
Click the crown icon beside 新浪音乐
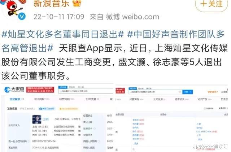click(77, 3)
